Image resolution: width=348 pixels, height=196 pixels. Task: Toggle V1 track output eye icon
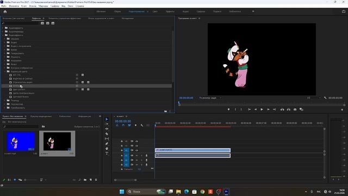point(136,150)
